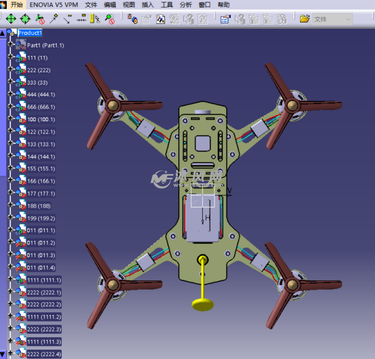The height and width of the screenshot is (359, 375).
Task: Click the tree scroll-up arrow
Action: click(x=3, y=33)
